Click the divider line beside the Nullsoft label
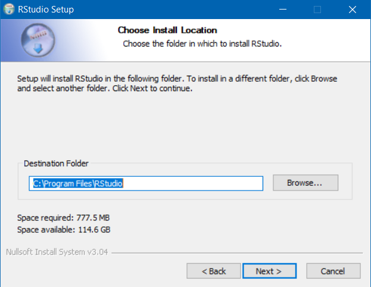 (x=237, y=253)
